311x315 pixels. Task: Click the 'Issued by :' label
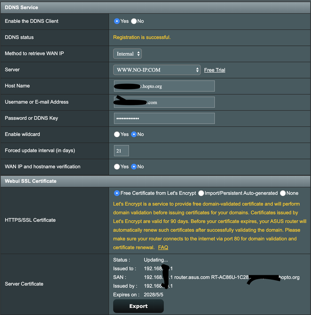[125, 286]
